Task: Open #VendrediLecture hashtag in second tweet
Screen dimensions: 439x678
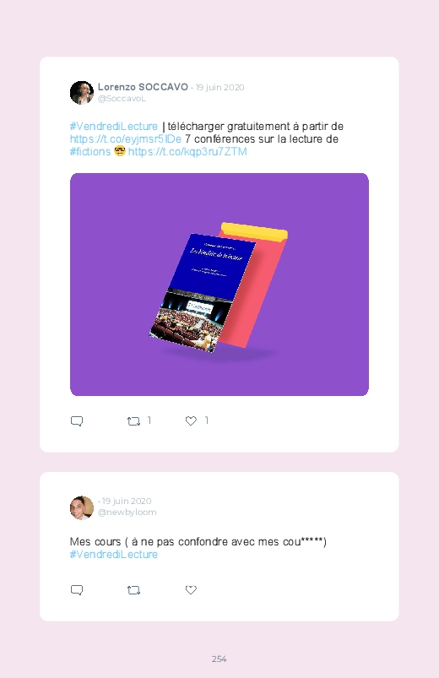Action: click(x=114, y=555)
